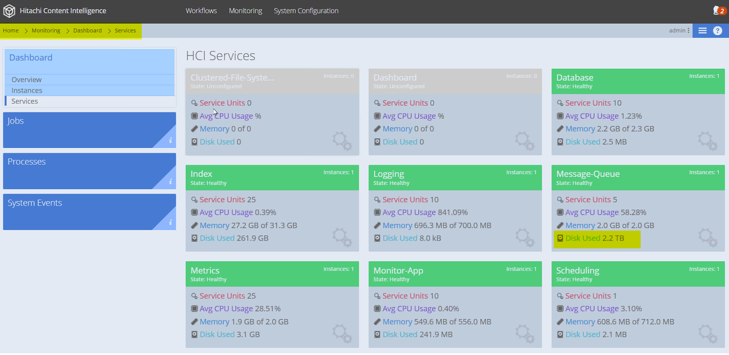Click the CPU chip icon in Metrics card
729x355 pixels.
coord(194,309)
